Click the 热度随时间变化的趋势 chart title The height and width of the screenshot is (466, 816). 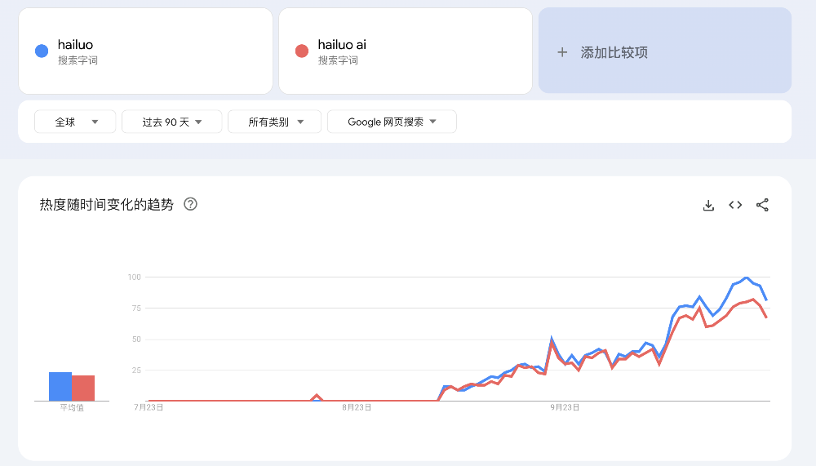click(106, 205)
